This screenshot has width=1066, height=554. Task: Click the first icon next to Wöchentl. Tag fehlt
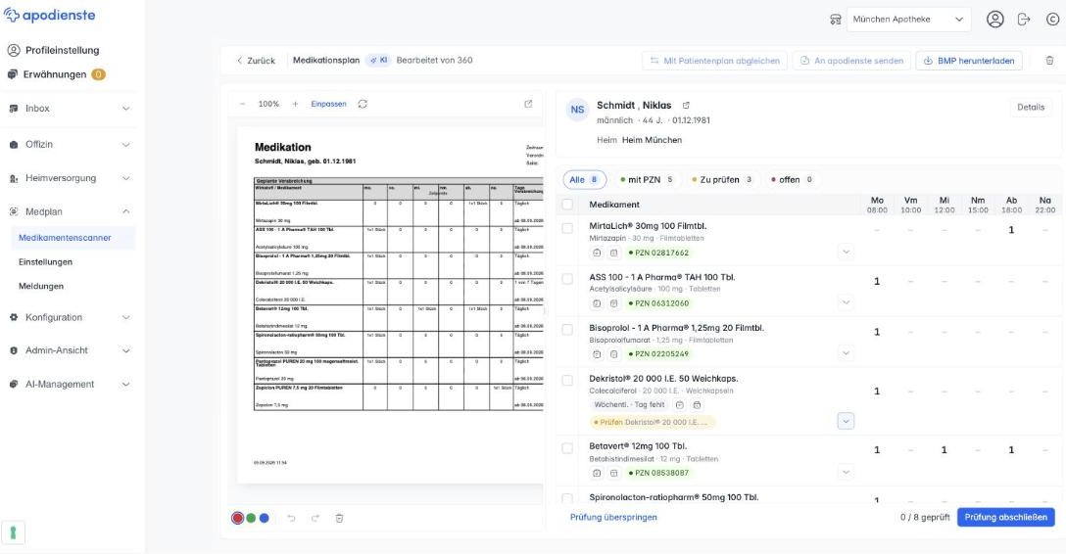pyautogui.click(x=679, y=404)
